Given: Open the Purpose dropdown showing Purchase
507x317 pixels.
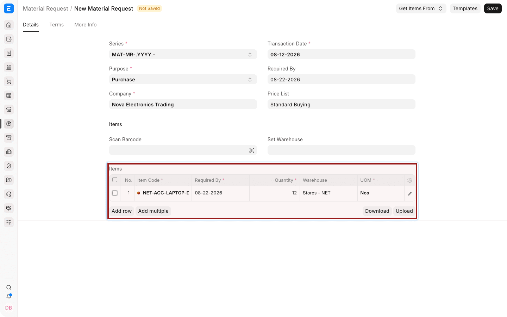Looking at the screenshot, I should (183, 80).
